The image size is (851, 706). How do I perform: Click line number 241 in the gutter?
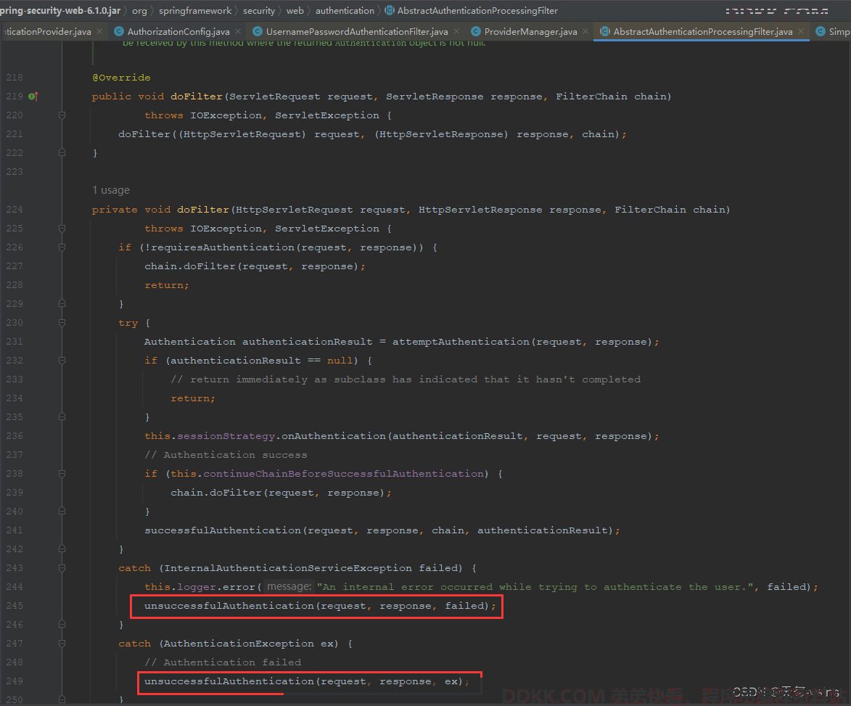15,530
